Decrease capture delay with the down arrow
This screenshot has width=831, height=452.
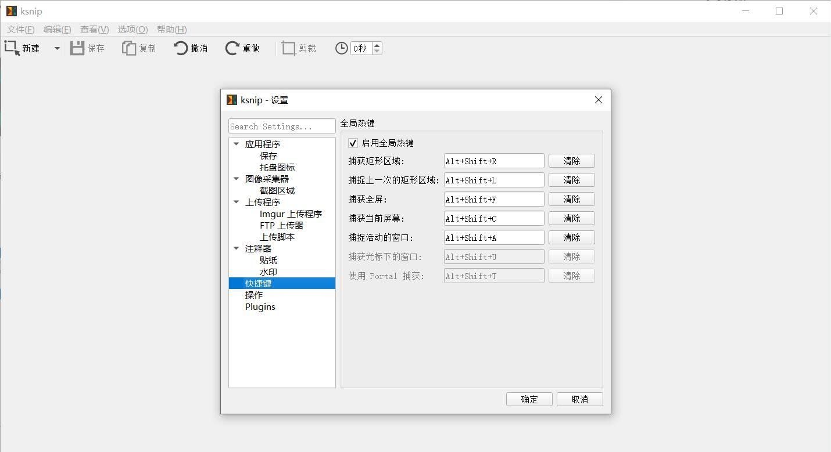[377, 52]
